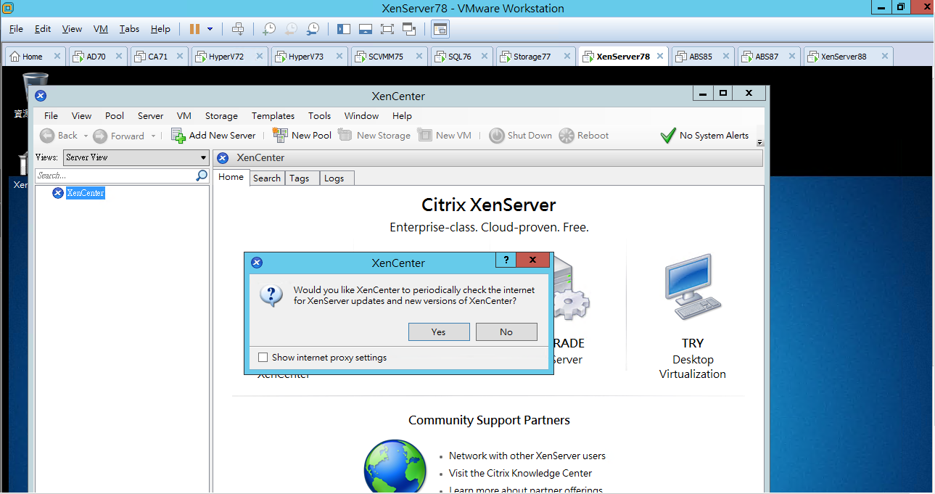
Task: Click into the Search field in the left pane
Action: pos(115,176)
